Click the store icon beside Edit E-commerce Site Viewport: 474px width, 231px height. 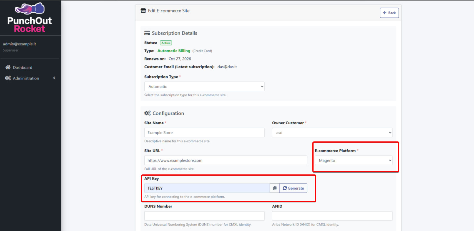click(143, 11)
